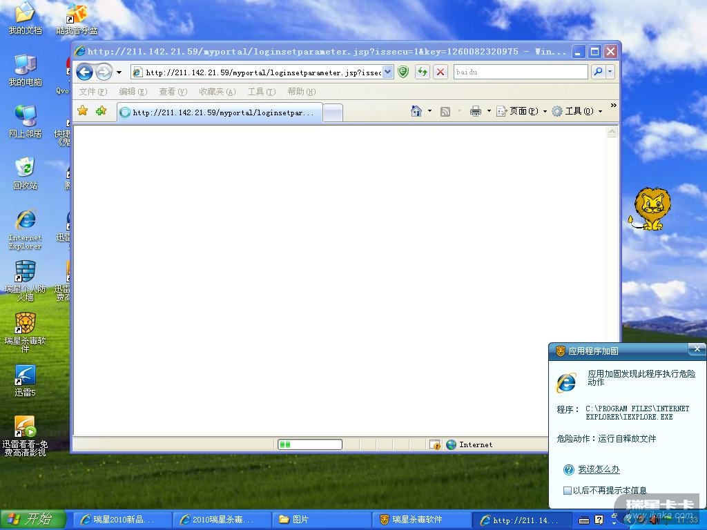This screenshot has height=530, width=707.
Task: Click the Favorites star icon
Action: 83,110
